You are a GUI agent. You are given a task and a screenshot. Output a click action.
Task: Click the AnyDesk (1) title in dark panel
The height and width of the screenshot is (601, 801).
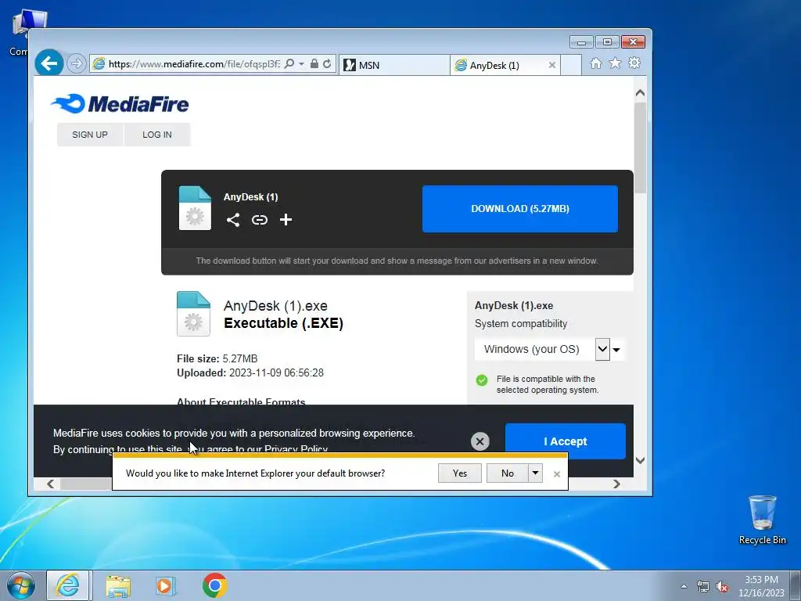point(251,197)
